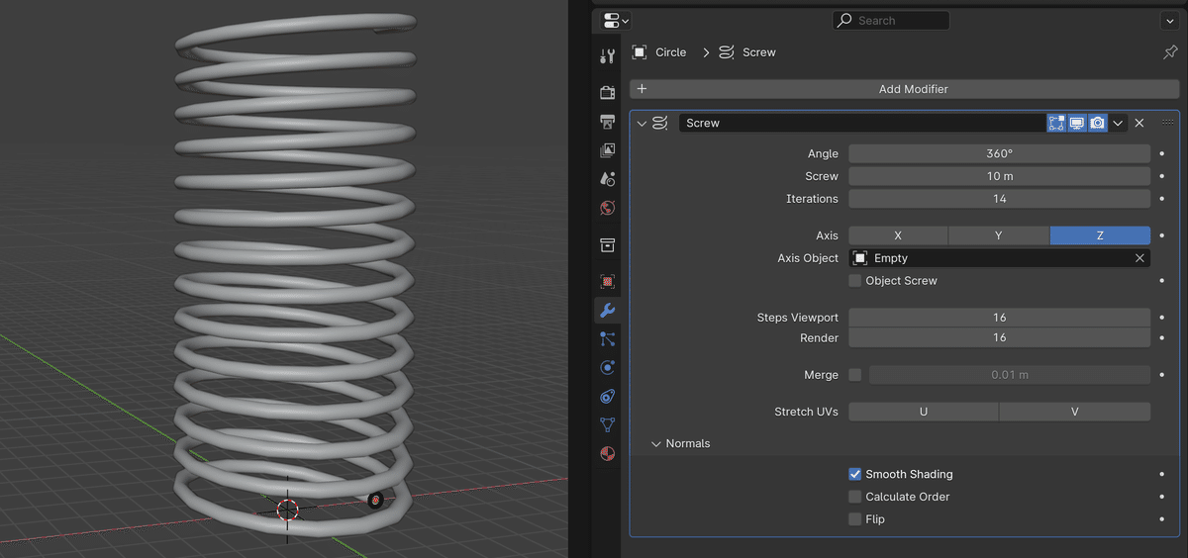1188x558 pixels.
Task: Click animate dot next to Iterations
Action: pyautogui.click(x=1161, y=199)
